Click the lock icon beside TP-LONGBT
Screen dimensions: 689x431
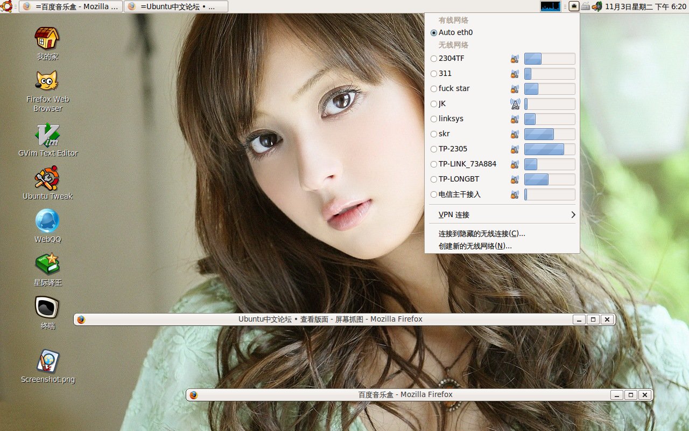[x=515, y=179]
